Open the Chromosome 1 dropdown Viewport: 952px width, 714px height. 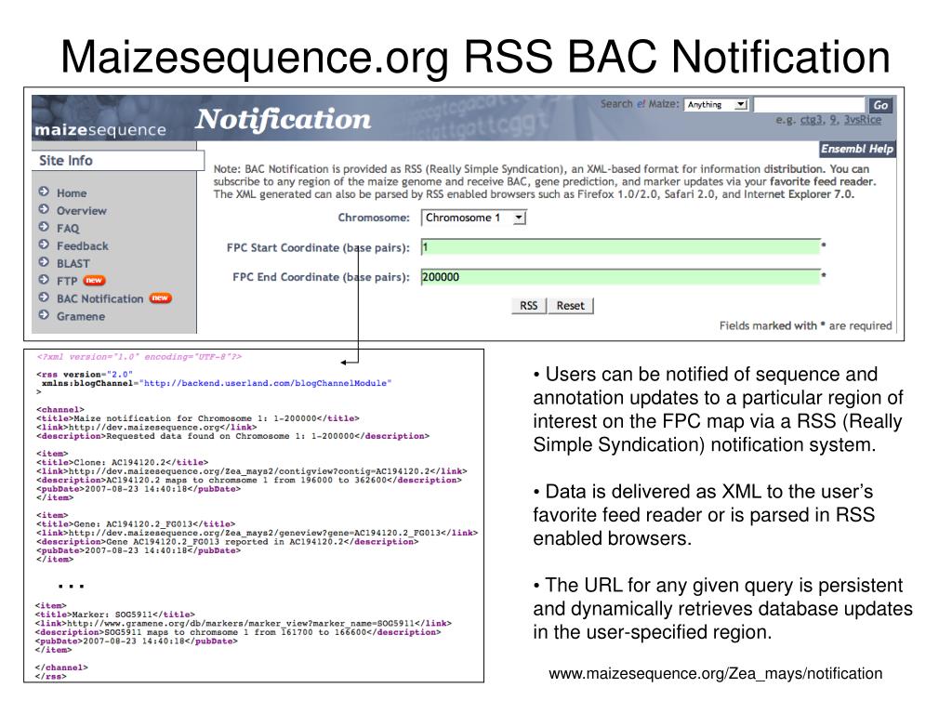tap(473, 218)
